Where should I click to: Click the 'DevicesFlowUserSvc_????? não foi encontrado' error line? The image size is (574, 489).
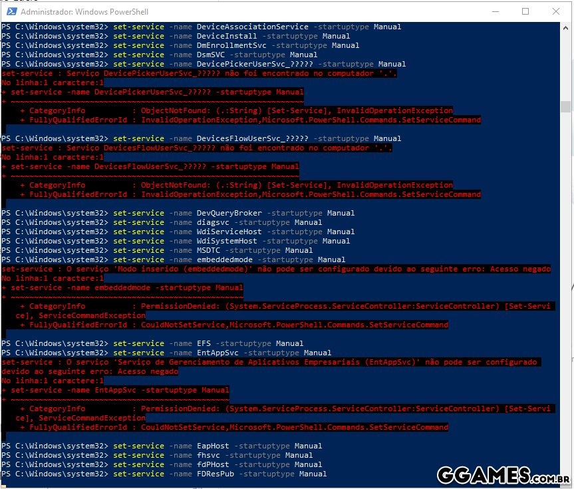(197, 148)
